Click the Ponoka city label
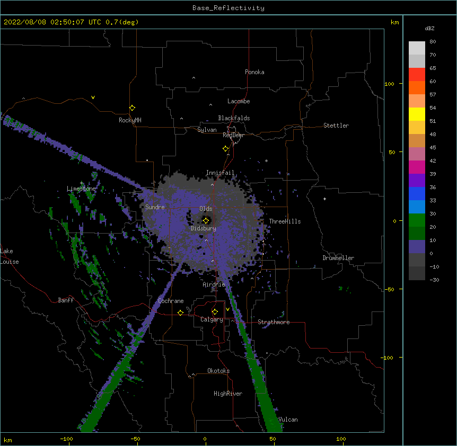Screen dimensions: 457x446 tap(254, 72)
